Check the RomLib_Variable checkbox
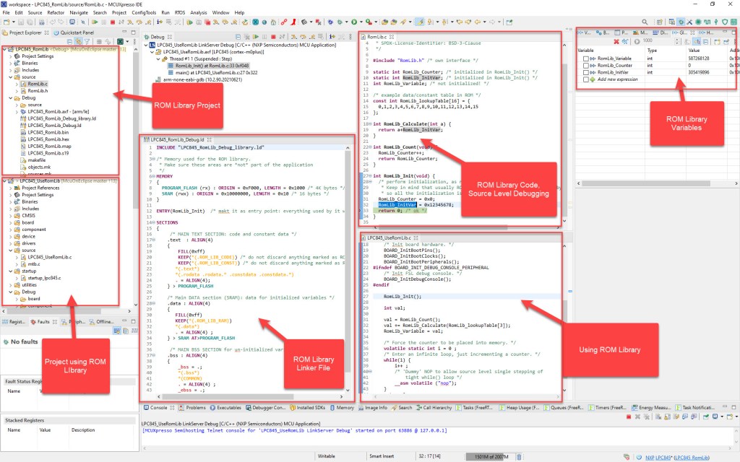The height and width of the screenshot is (462, 740). click(x=585, y=58)
